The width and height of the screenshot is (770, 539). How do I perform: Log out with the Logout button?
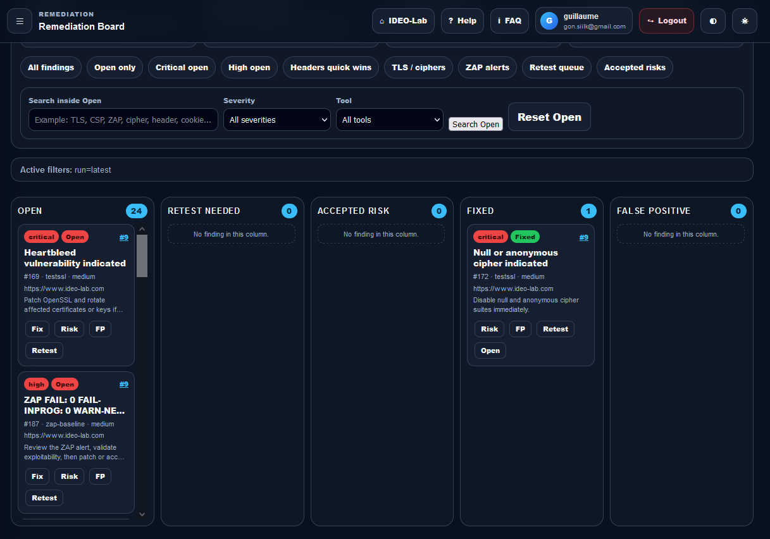click(666, 21)
